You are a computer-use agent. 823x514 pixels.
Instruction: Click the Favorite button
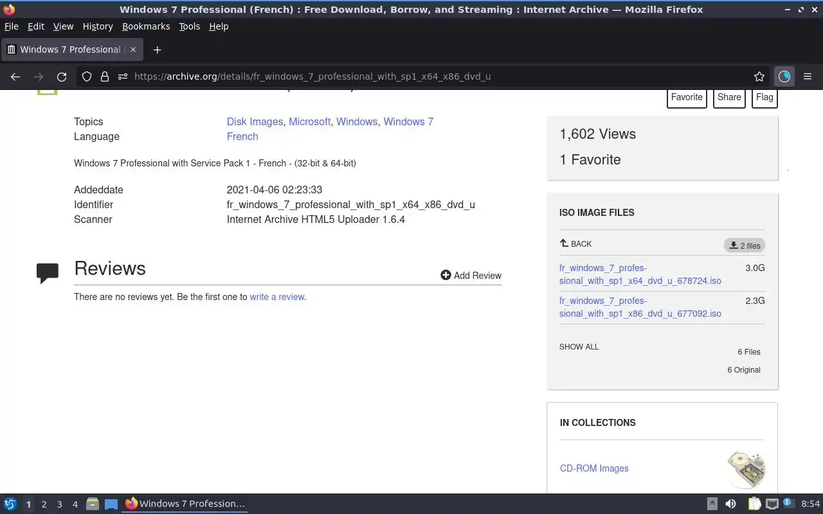coord(687,97)
